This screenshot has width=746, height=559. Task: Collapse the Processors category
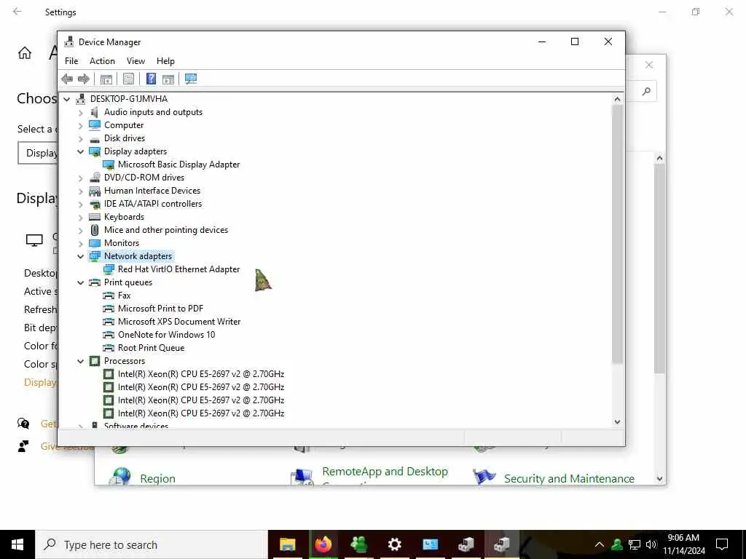click(80, 361)
